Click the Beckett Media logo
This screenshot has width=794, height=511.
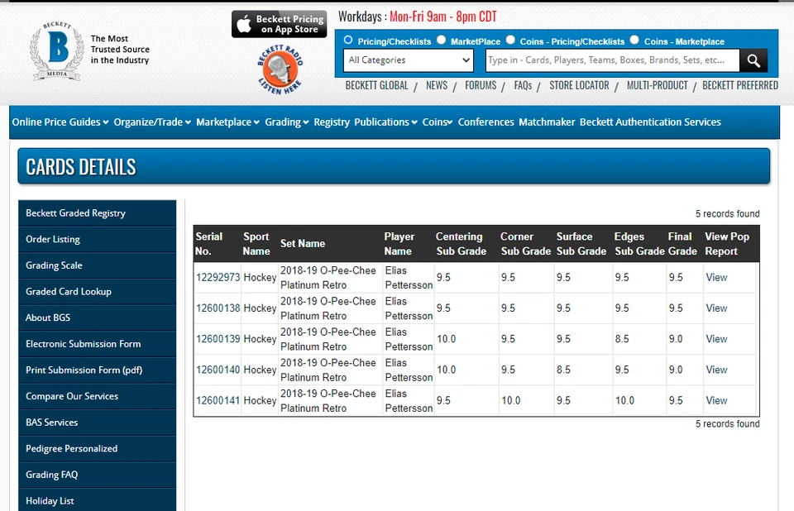(x=57, y=51)
